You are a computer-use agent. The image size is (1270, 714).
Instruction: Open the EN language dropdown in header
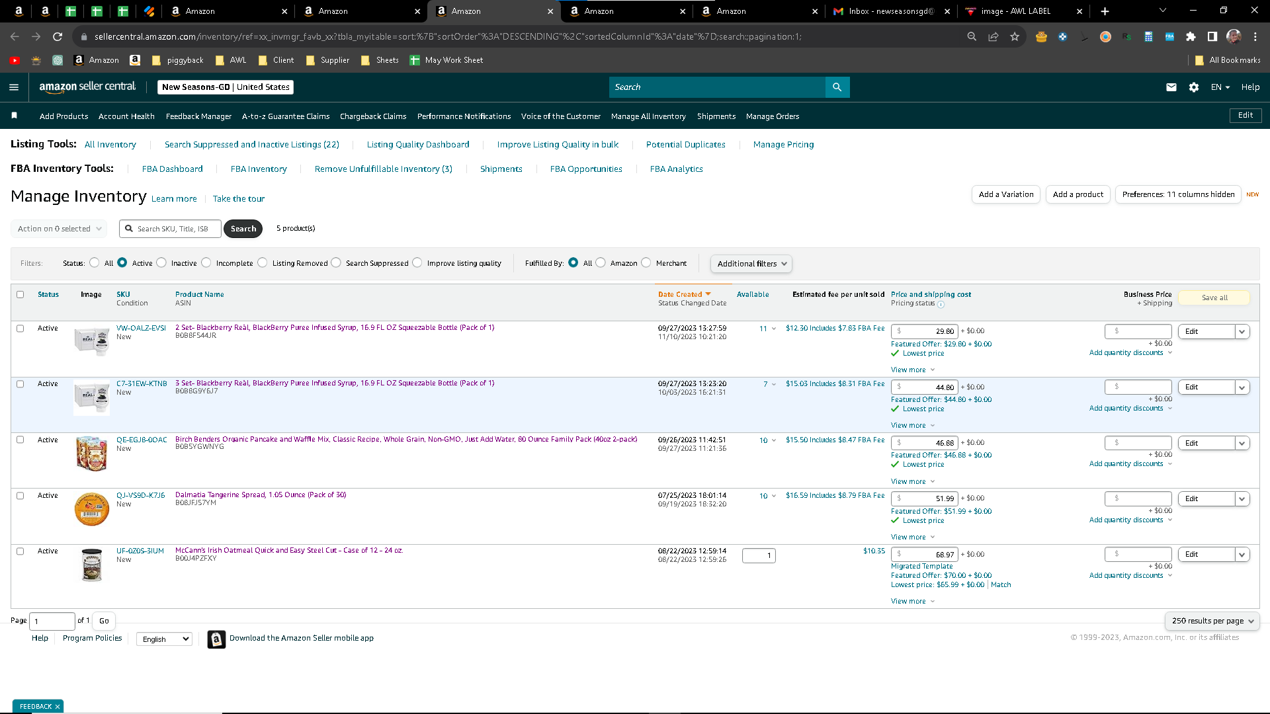(x=1220, y=87)
